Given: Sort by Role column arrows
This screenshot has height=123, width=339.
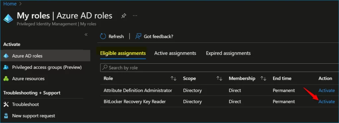Looking at the screenshot, I should tap(173, 78).
